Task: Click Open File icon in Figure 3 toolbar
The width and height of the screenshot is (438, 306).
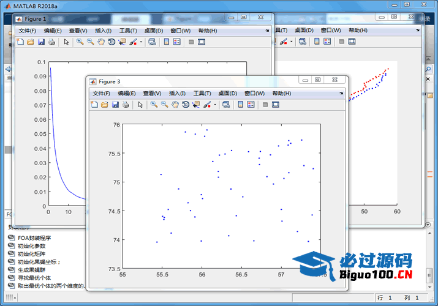Action: (105, 105)
